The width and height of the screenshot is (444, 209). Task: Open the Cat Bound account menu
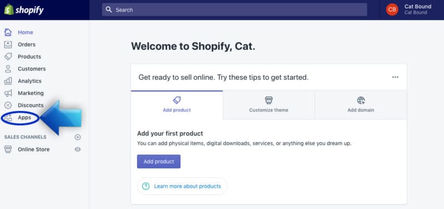(409, 9)
